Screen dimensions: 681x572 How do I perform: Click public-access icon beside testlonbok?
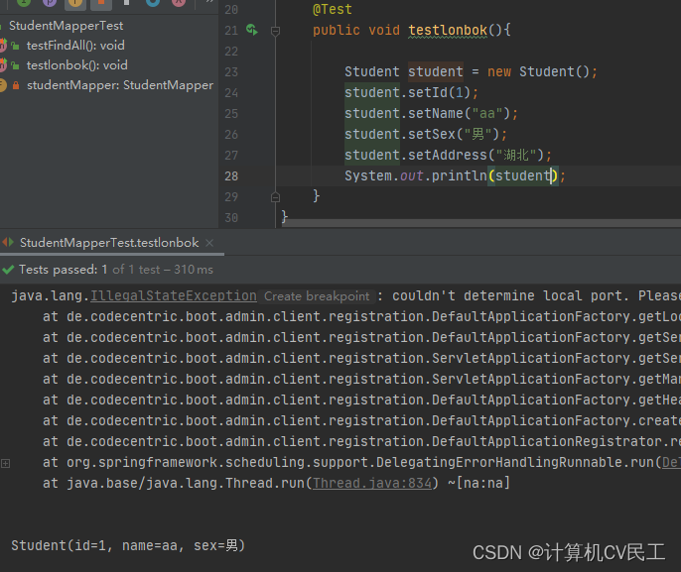click(x=15, y=65)
